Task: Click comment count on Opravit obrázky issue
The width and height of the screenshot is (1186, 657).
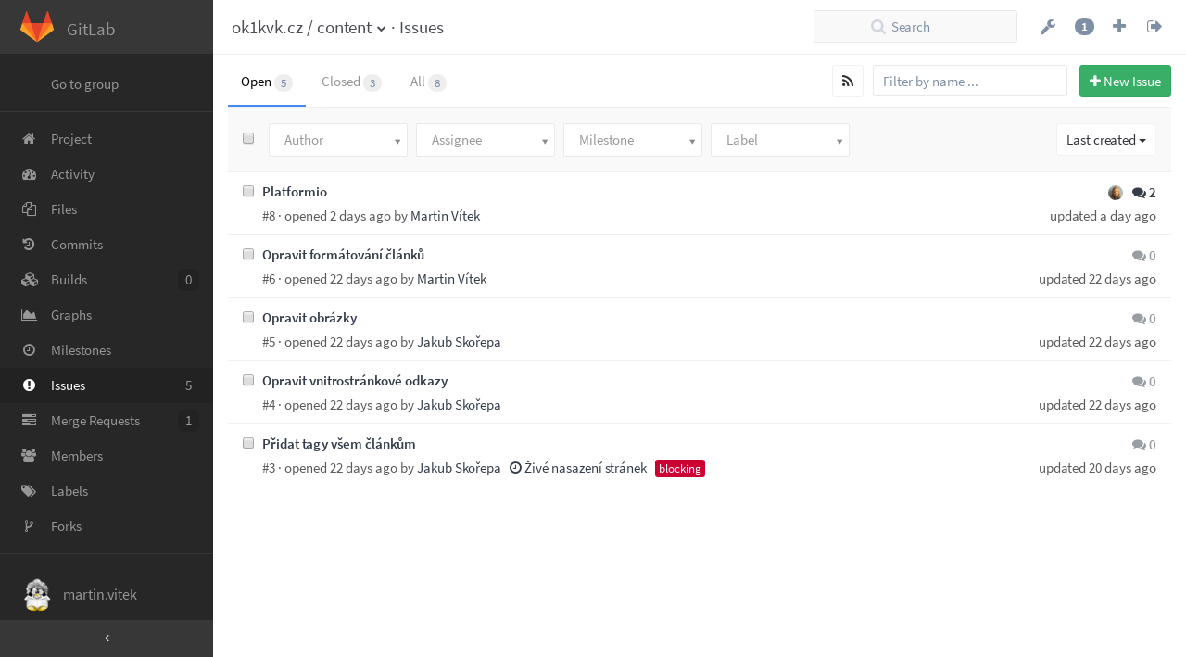Action: click(1144, 319)
